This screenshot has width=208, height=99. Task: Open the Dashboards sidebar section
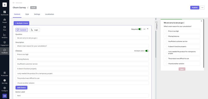point(5,13)
